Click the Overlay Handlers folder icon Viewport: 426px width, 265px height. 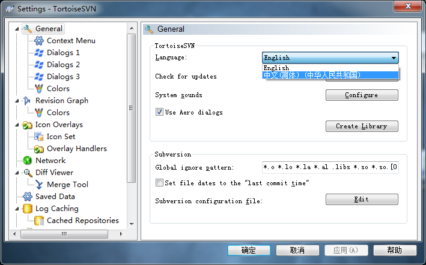tap(39, 149)
